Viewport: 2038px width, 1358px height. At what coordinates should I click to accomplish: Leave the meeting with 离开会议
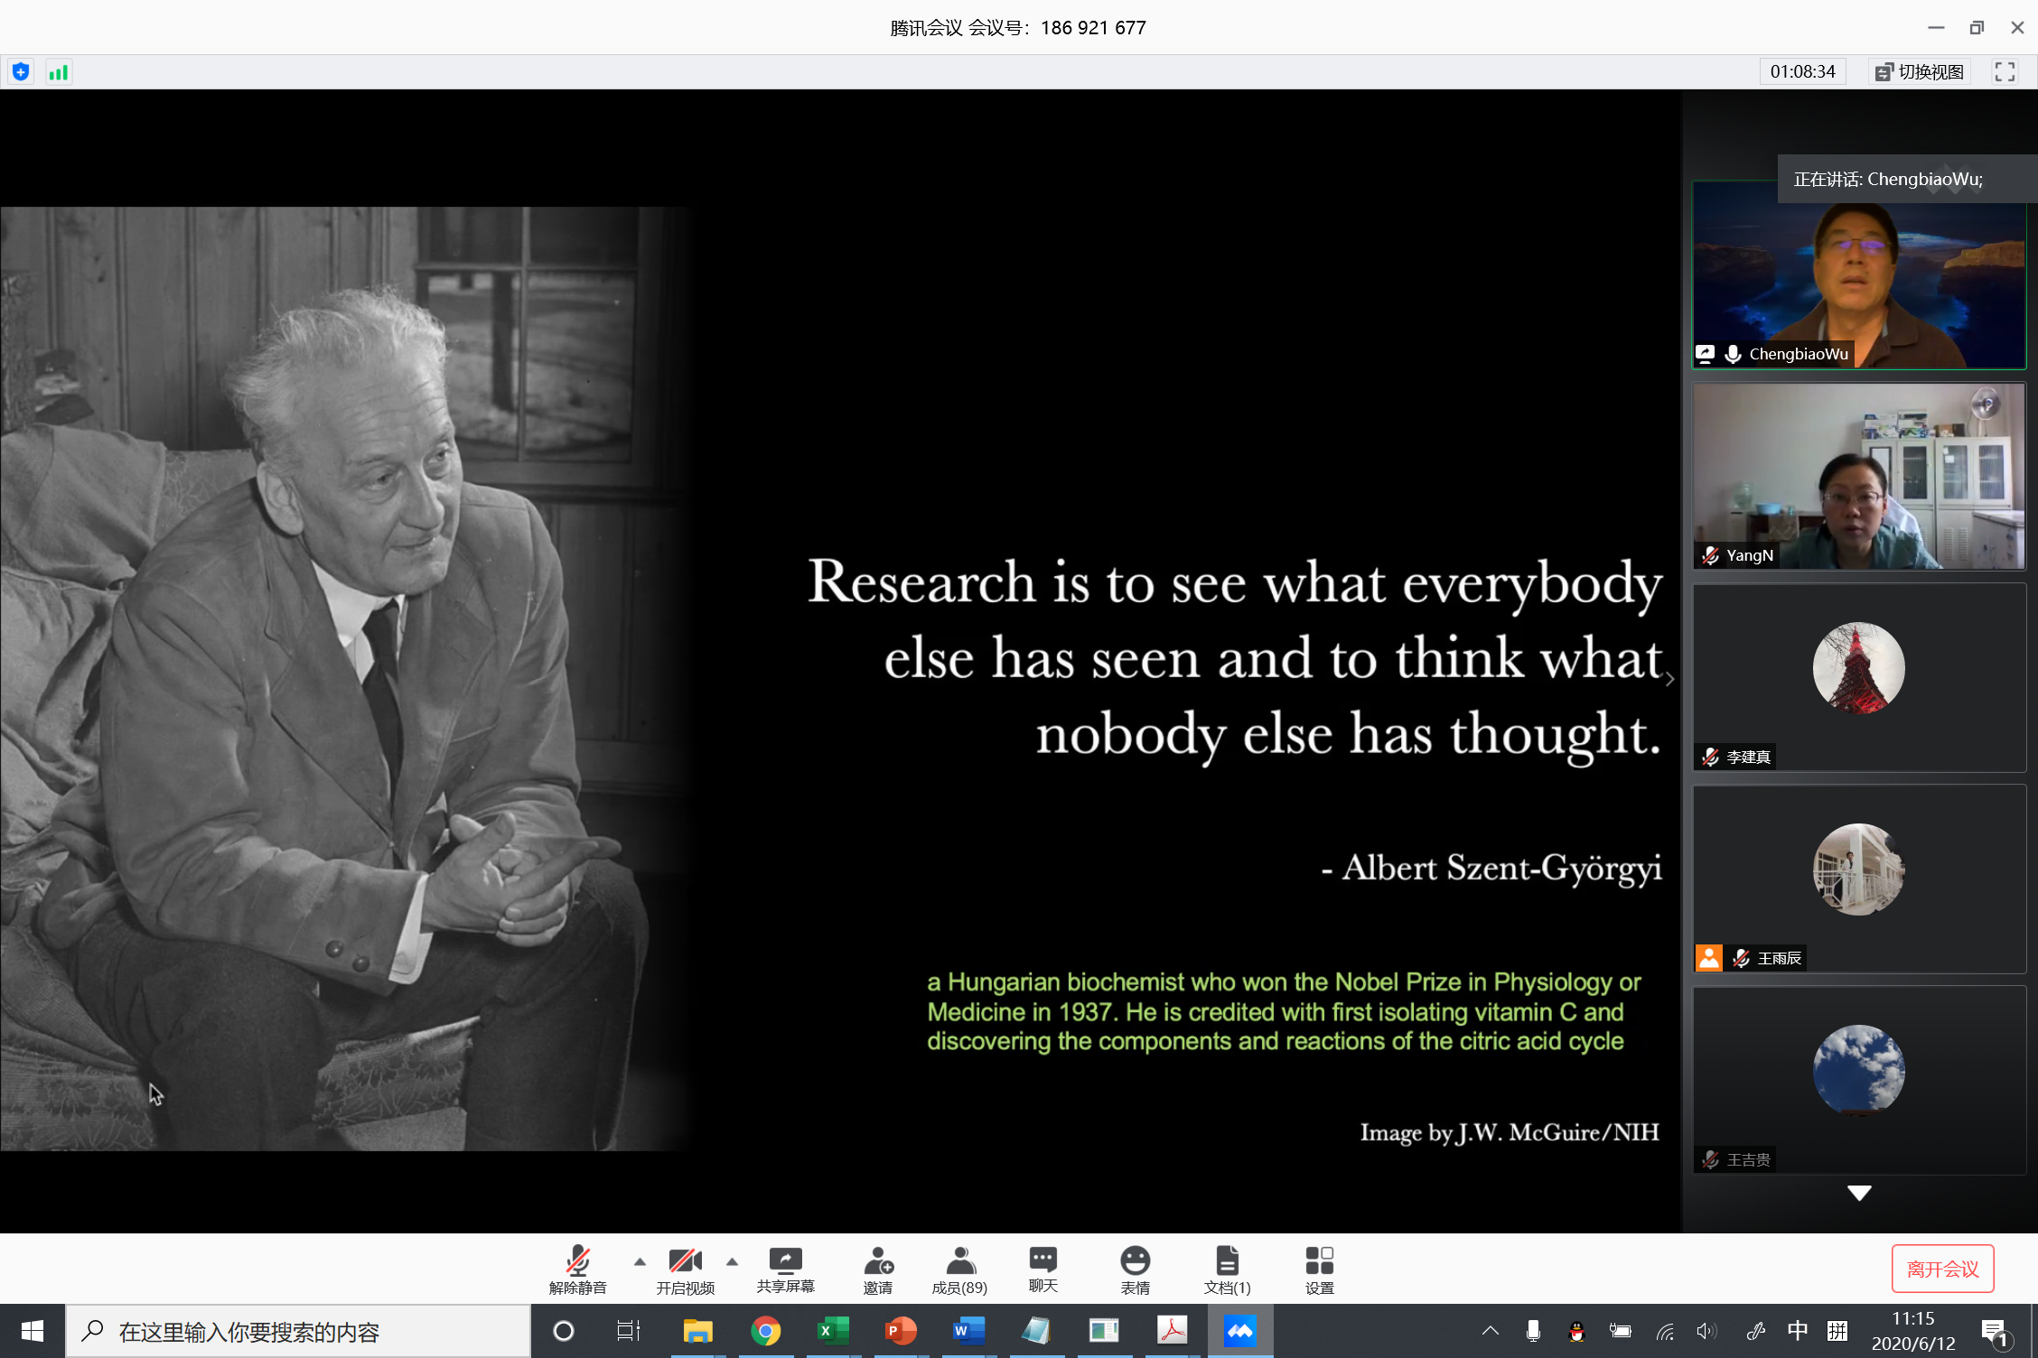coord(1942,1269)
